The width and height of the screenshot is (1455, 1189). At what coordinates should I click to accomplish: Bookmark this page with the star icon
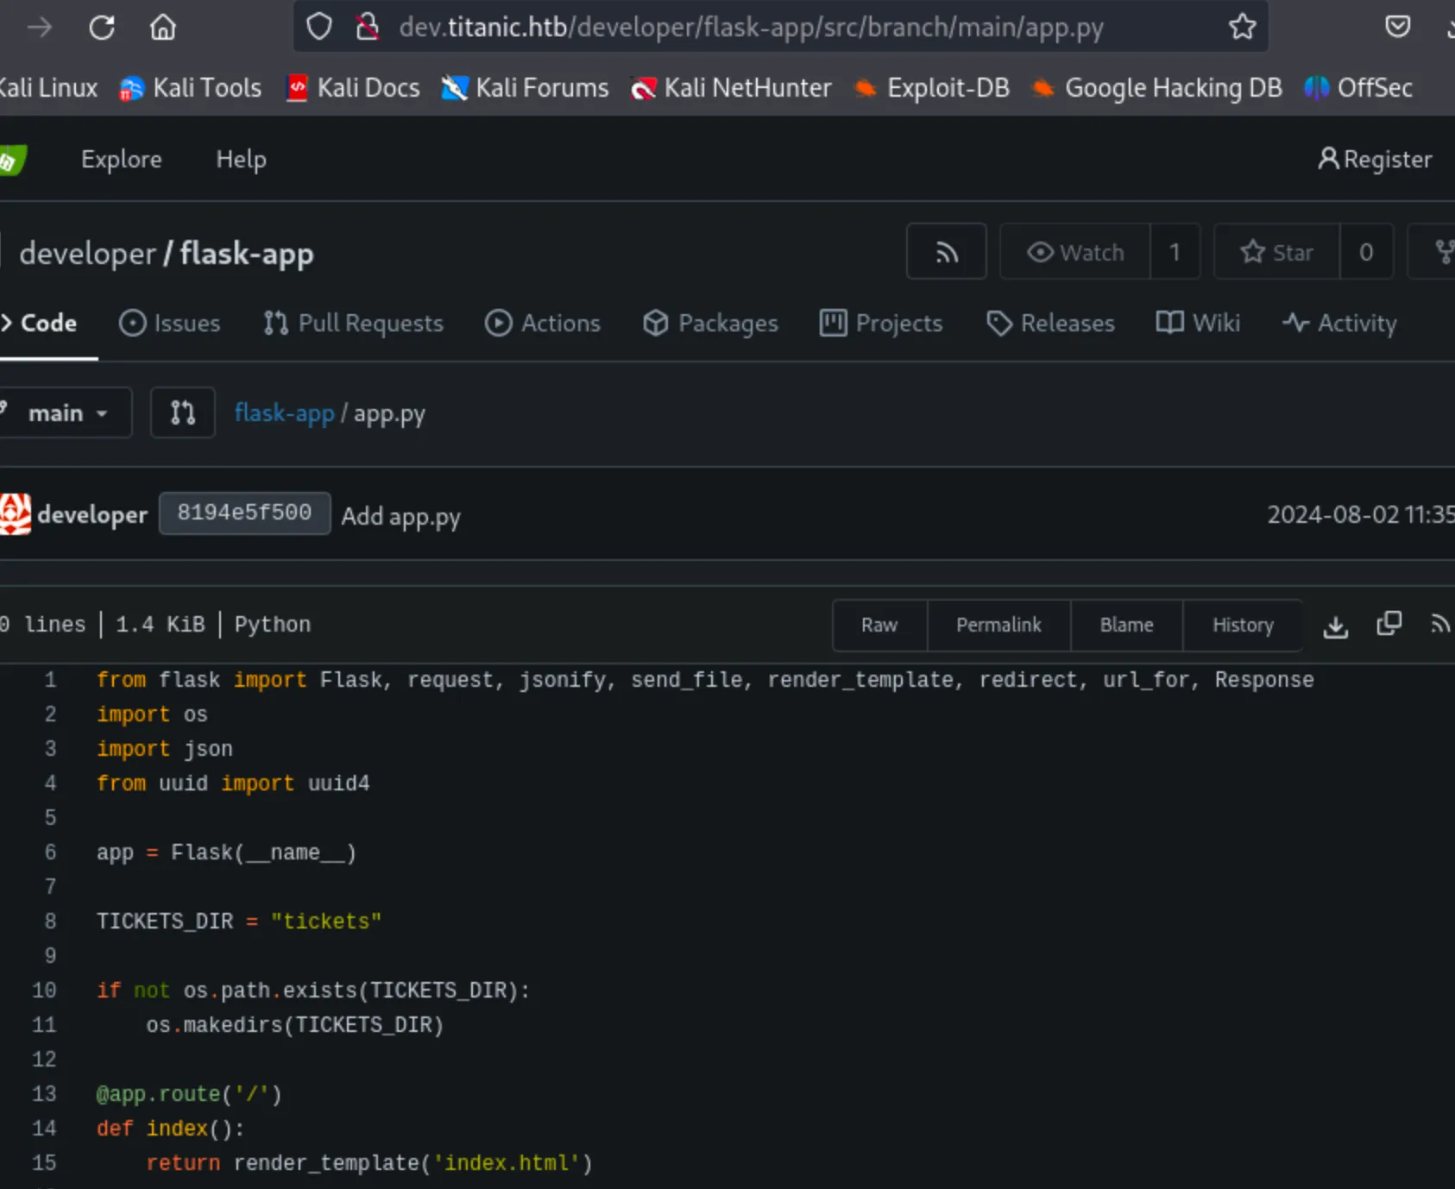[1242, 27]
